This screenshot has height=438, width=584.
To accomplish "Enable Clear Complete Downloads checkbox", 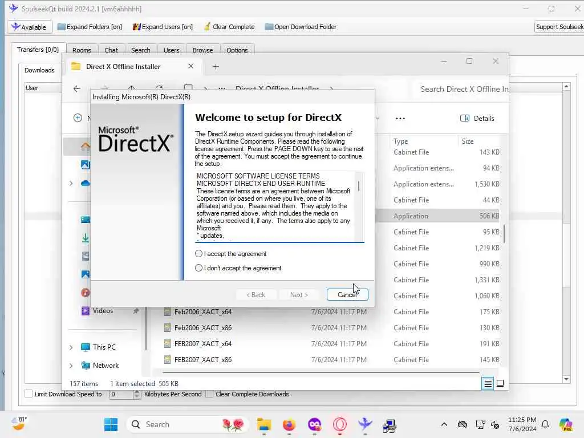I will coord(209,394).
